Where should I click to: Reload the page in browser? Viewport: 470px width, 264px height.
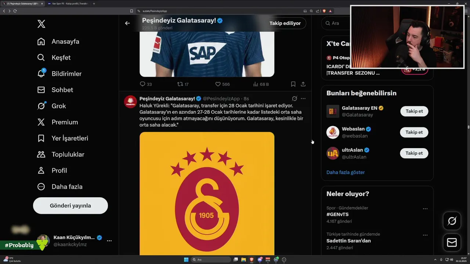click(x=15, y=11)
